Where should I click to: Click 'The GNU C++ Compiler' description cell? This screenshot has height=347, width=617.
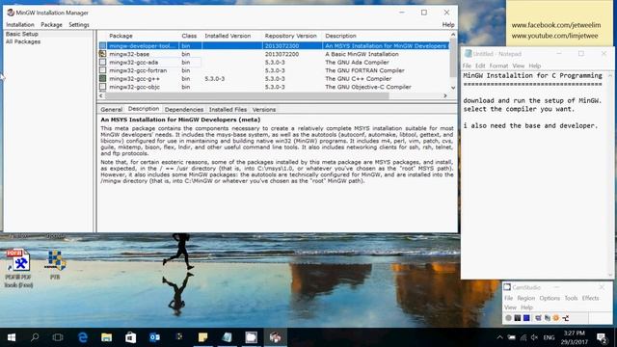[358, 79]
